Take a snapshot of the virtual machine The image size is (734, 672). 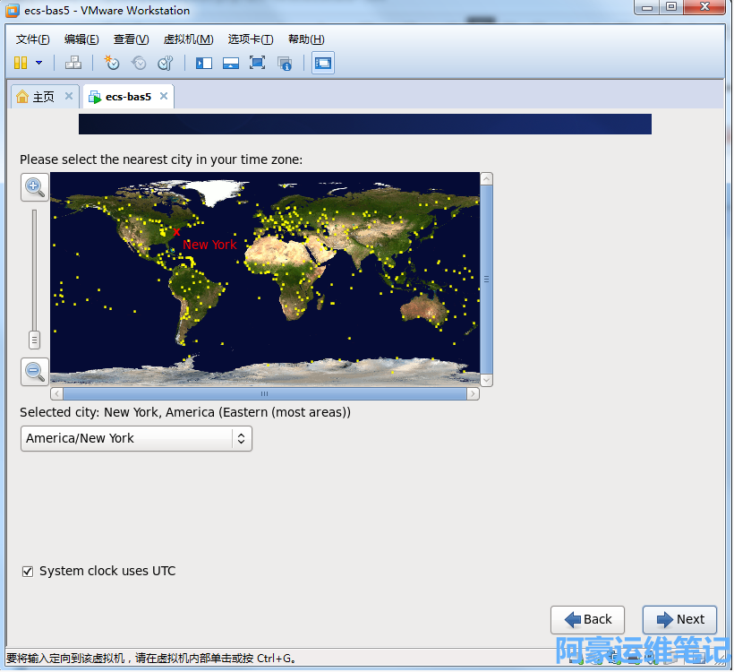(112, 63)
